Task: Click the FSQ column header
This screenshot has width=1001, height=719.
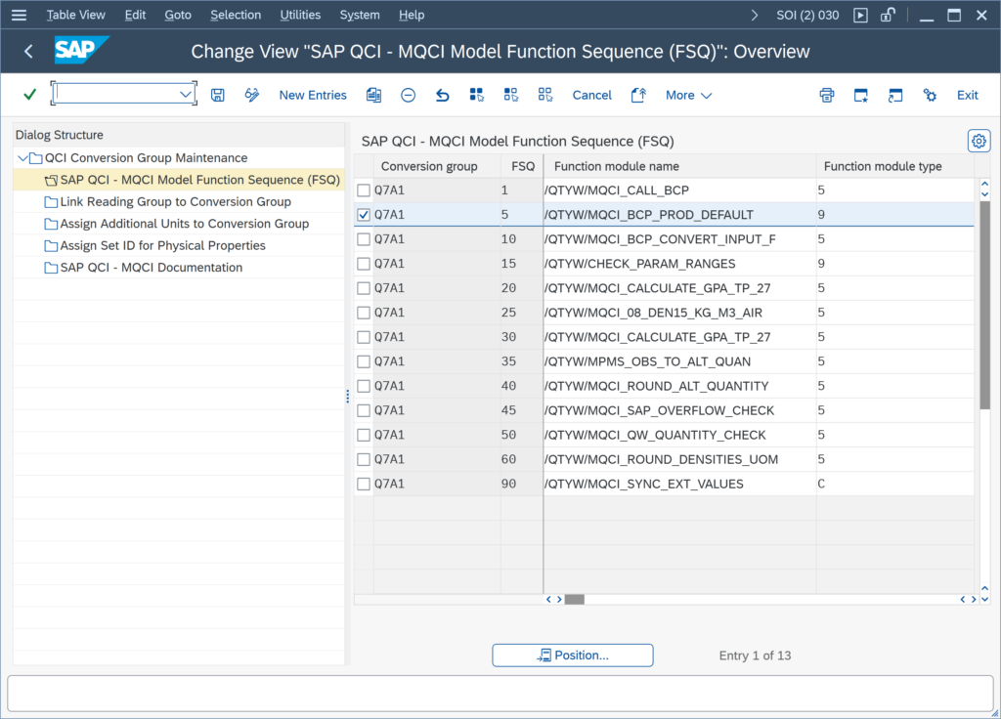Action: (523, 166)
